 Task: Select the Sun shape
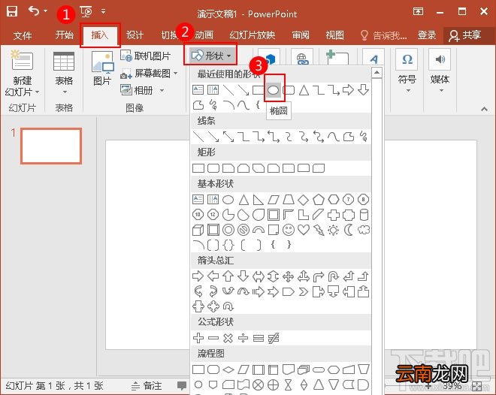coord(334,230)
